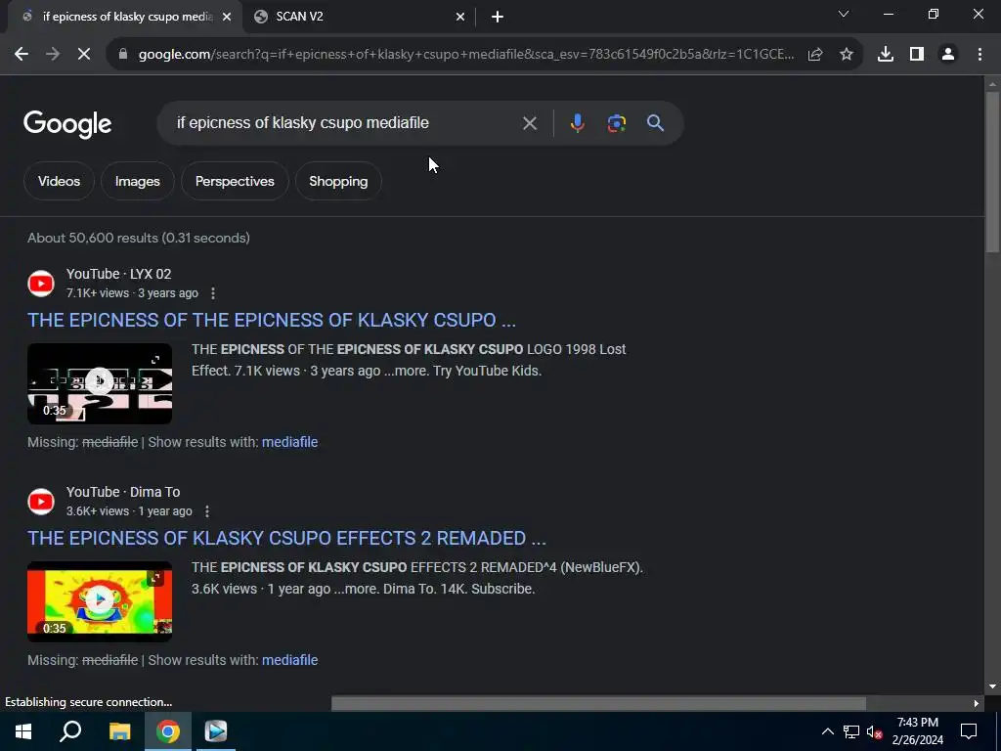1001x751 pixels.
Task: Open the LYX 02 result's YouTube icon
Action: pyautogui.click(x=41, y=284)
